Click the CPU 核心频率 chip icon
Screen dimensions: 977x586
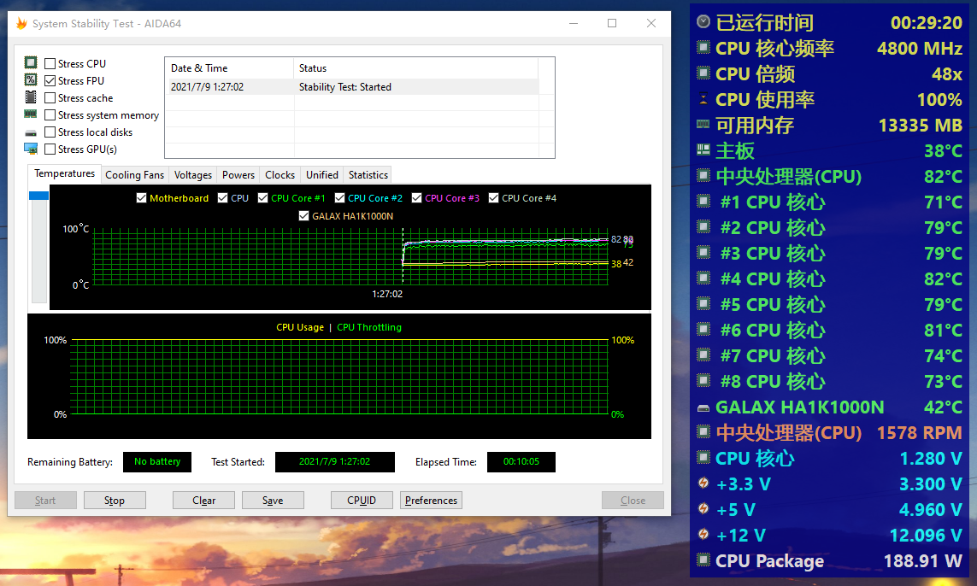click(703, 49)
